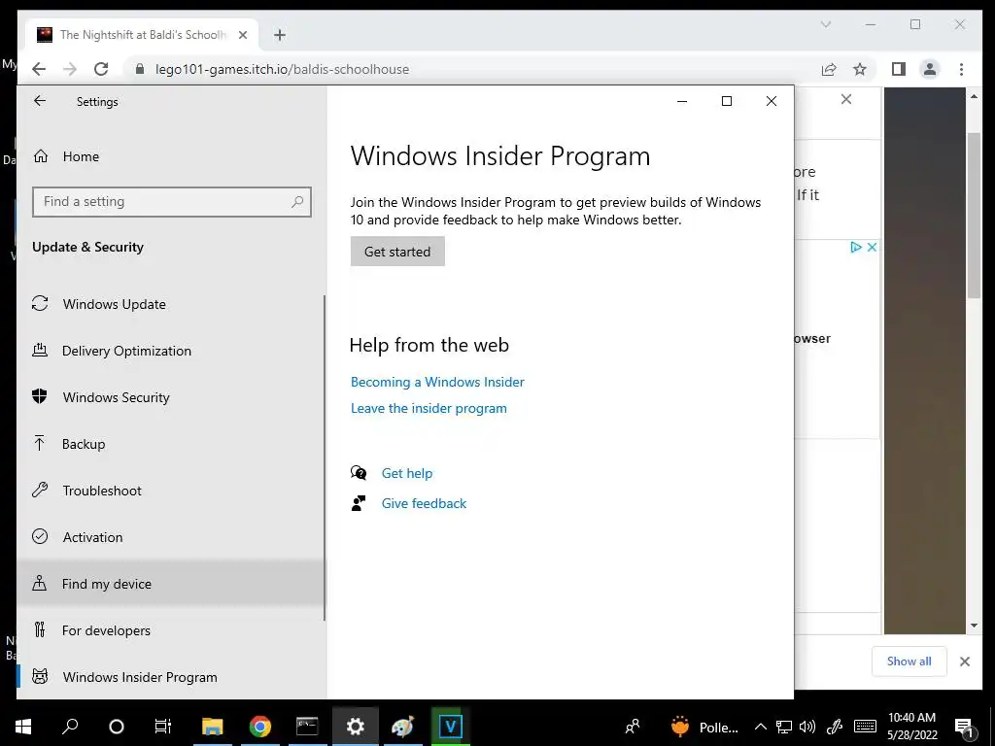Click the For developers icon
Image resolution: width=995 pixels, height=746 pixels.
click(39, 629)
